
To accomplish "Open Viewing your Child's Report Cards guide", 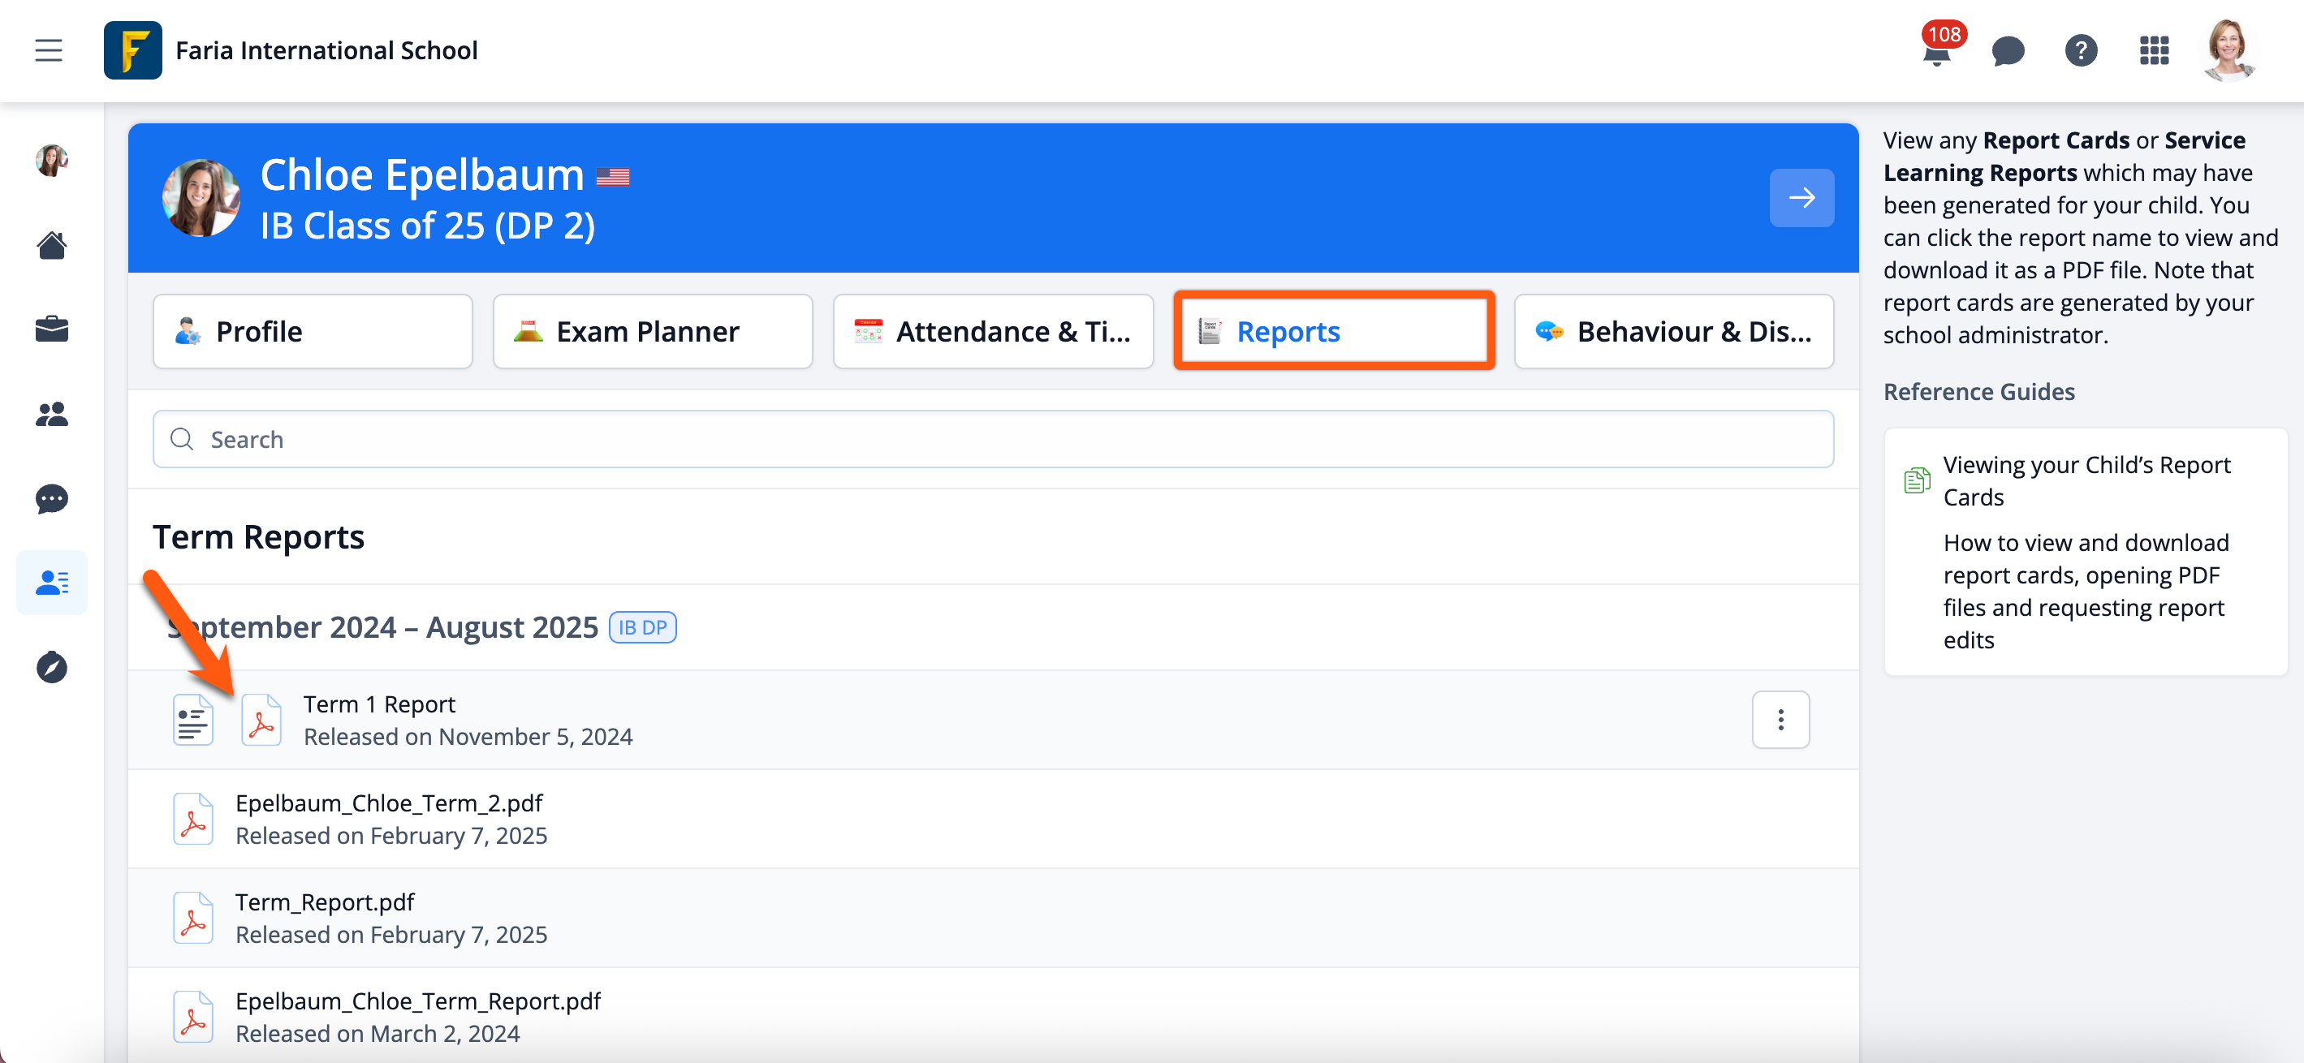I will pos(2086,481).
